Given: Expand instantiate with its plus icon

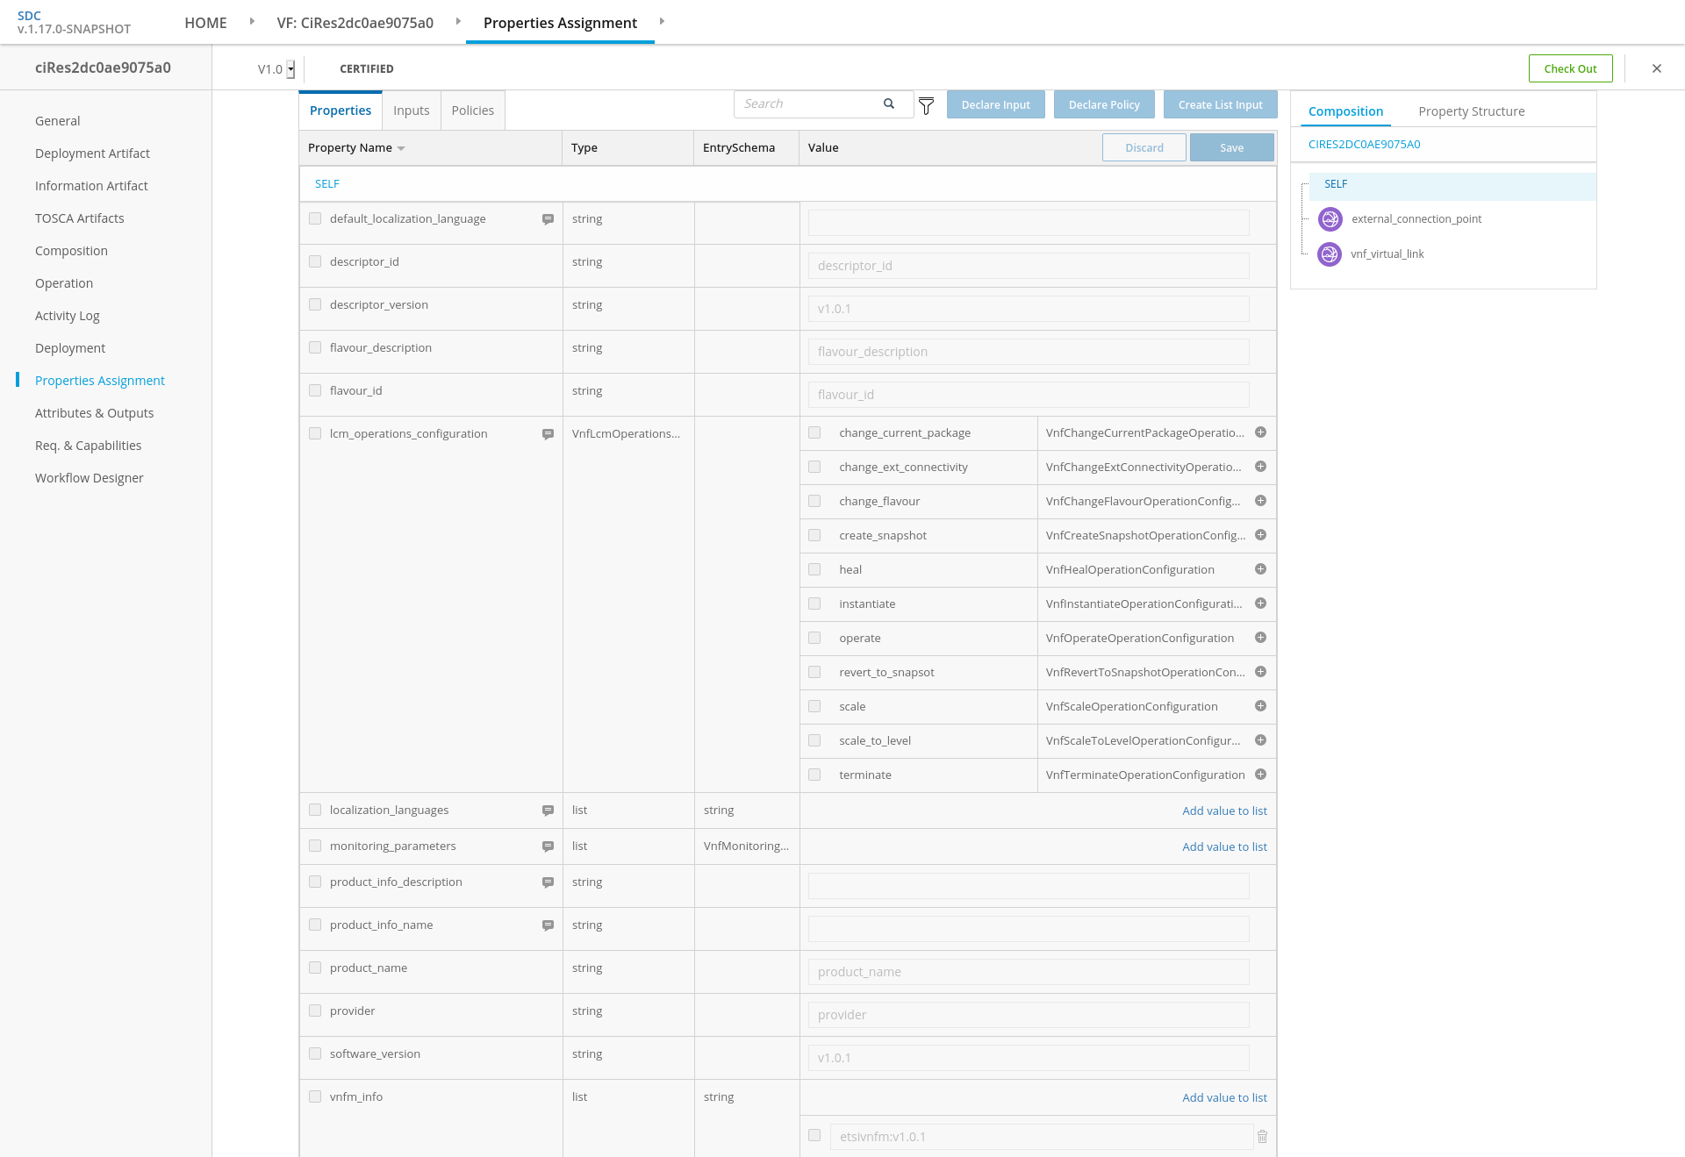Looking at the screenshot, I should pyautogui.click(x=1260, y=603).
